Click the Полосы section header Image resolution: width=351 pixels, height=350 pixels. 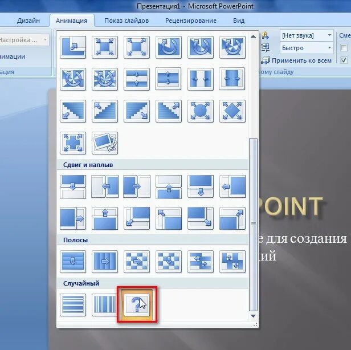[153, 240]
